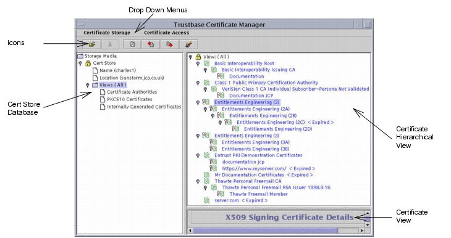Collapse the Thawte Personal Freemail CA handle

pos(198,181)
